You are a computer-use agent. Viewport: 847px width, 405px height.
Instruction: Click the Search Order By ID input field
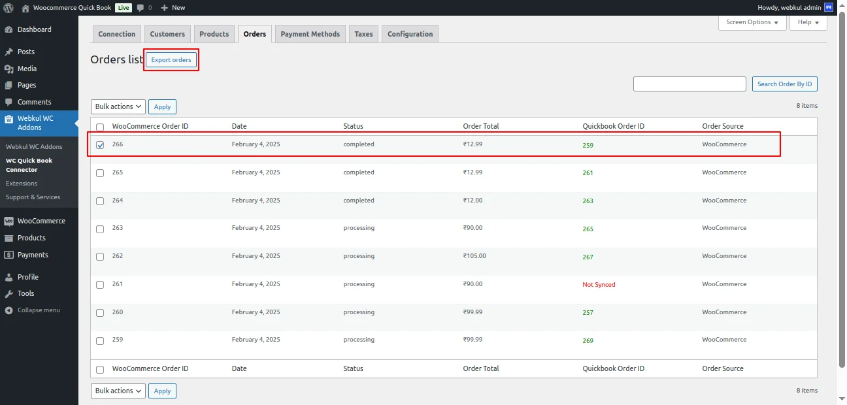tap(689, 84)
